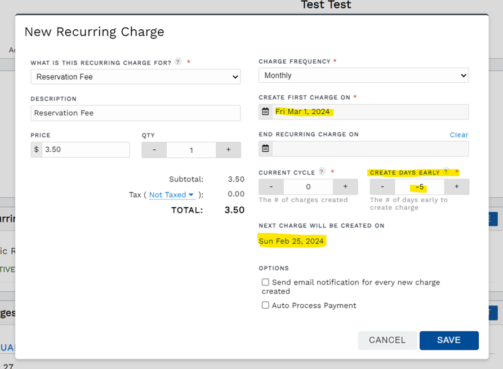Image resolution: width=503 pixels, height=369 pixels.
Task: Click the 'NEXT CHARGE WILL BE CREATED ON' label
Action: click(322, 225)
